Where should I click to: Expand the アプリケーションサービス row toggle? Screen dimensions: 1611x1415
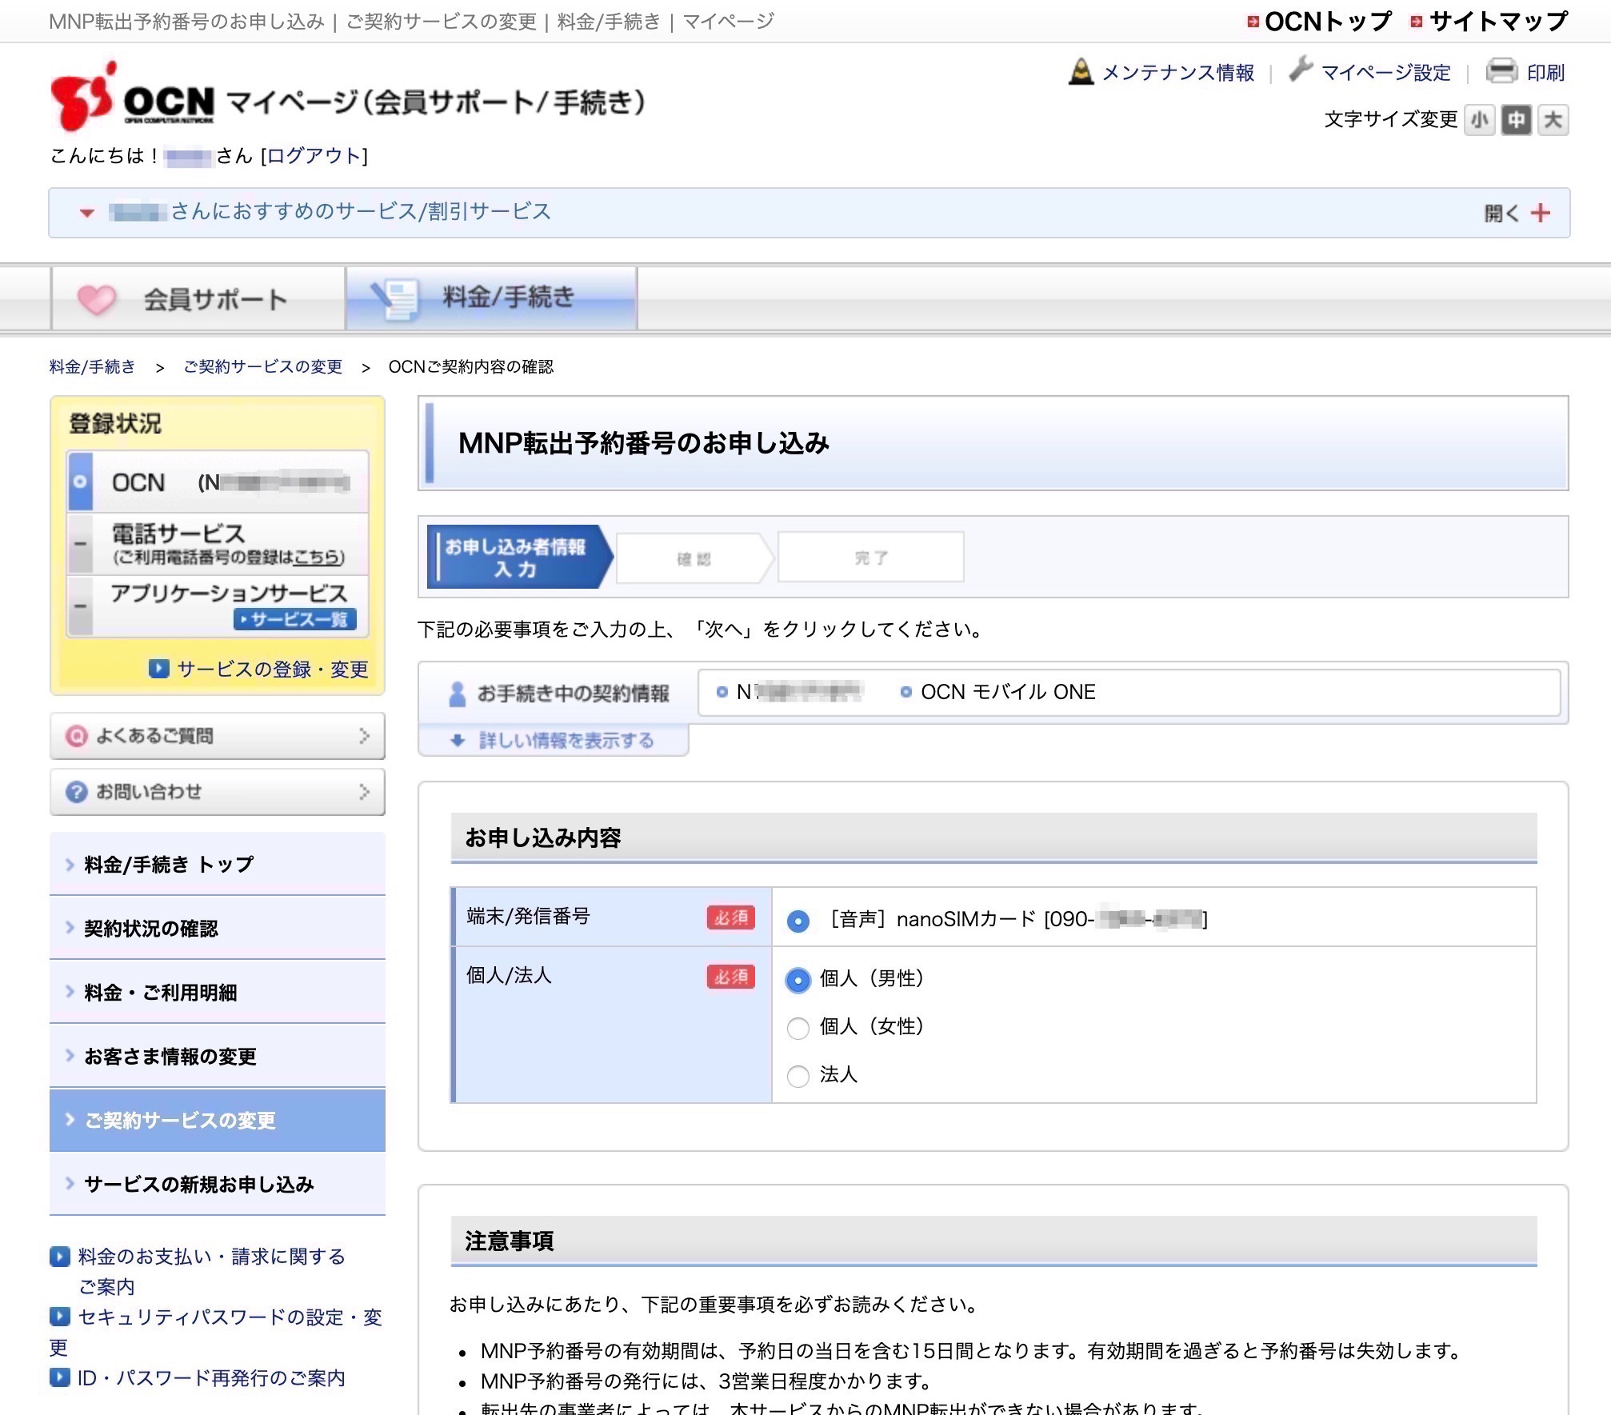tap(80, 606)
